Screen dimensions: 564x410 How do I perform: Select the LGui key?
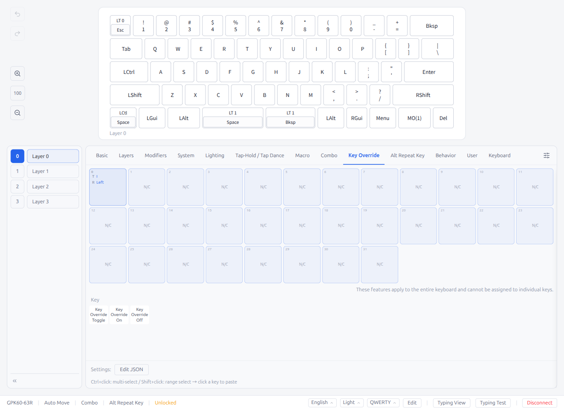coord(152,118)
